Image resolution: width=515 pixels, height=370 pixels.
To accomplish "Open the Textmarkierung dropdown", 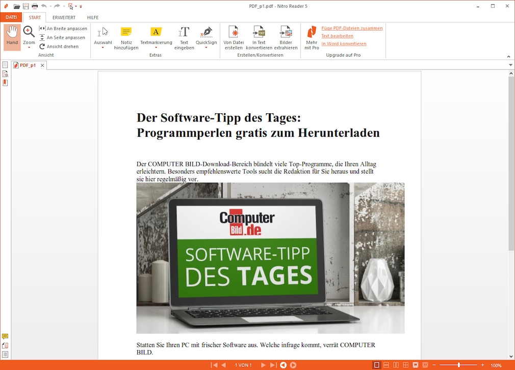I will (x=156, y=48).
